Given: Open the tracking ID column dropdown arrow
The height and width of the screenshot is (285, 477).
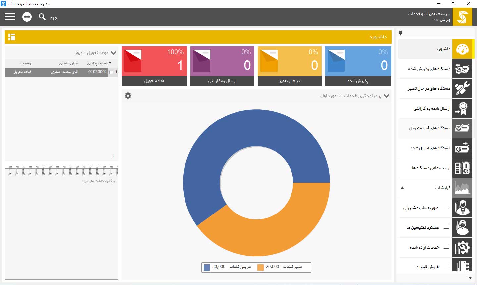Looking at the screenshot, I should tap(110, 63).
